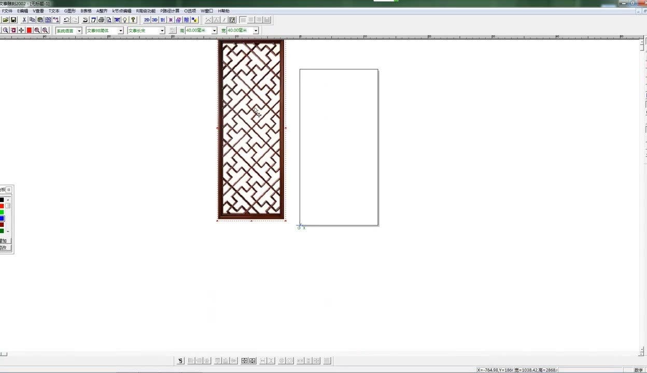Expand the 文泰98简体 font dropdown
The width and height of the screenshot is (647, 373).
(x=121, y=31)
